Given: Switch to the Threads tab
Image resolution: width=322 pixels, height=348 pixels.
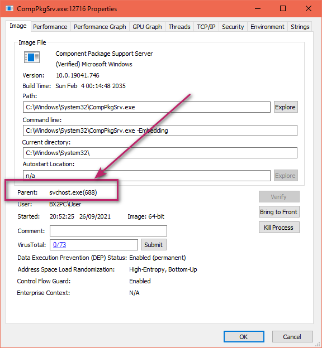Looking at the screenshot, I should pos(179,27).
